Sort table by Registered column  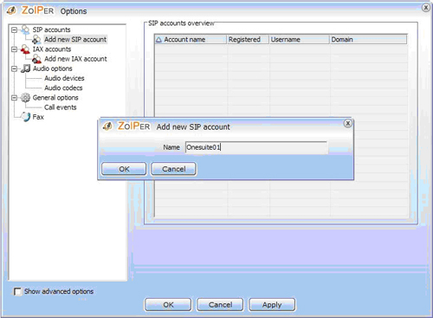248,40
